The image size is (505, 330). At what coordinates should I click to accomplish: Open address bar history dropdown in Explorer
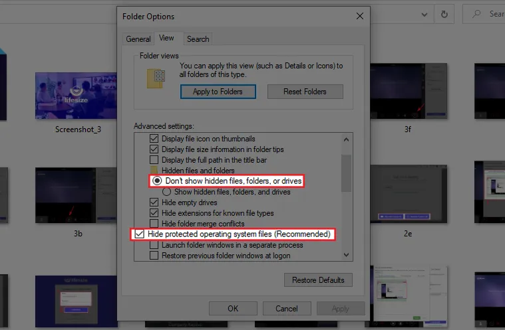tap(424, 15)
